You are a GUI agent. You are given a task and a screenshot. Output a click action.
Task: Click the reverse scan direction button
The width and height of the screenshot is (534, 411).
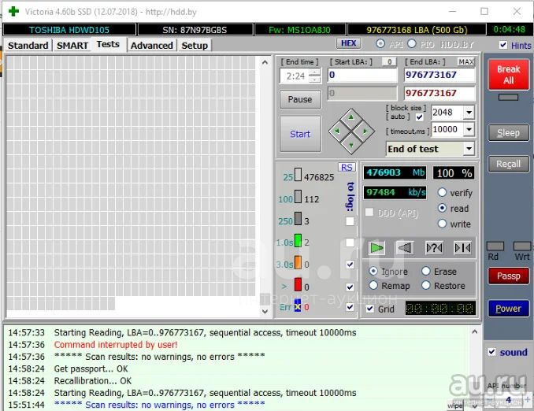tap(406, 248)
